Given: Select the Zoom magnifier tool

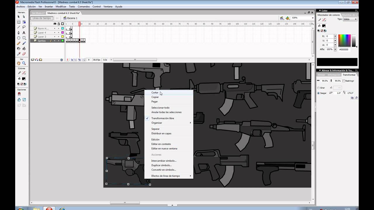Looking at the screenshot, I should click(24, 63).
